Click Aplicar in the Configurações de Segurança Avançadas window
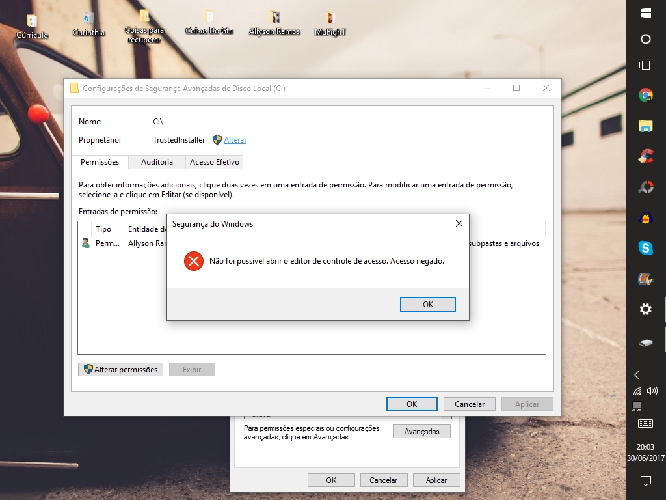Image resolution: width=666 pixels, height=500 pixels. pyautogui.click(x=527, y=404)
